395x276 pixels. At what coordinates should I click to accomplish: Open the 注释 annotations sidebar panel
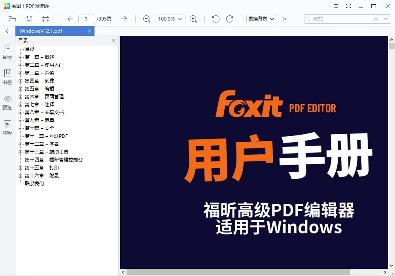(x=7, y=128)
